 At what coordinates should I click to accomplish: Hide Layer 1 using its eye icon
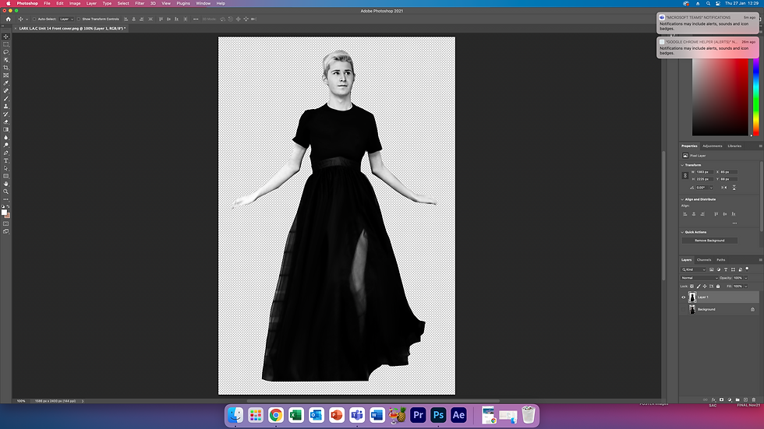coord(684,297)
